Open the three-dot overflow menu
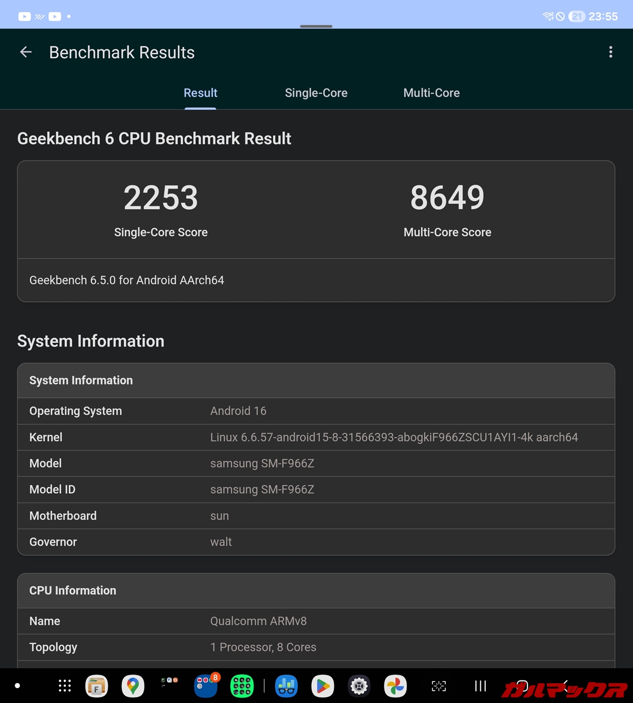Viewport: 633px width, 703px height. click(x=610, y=52)
